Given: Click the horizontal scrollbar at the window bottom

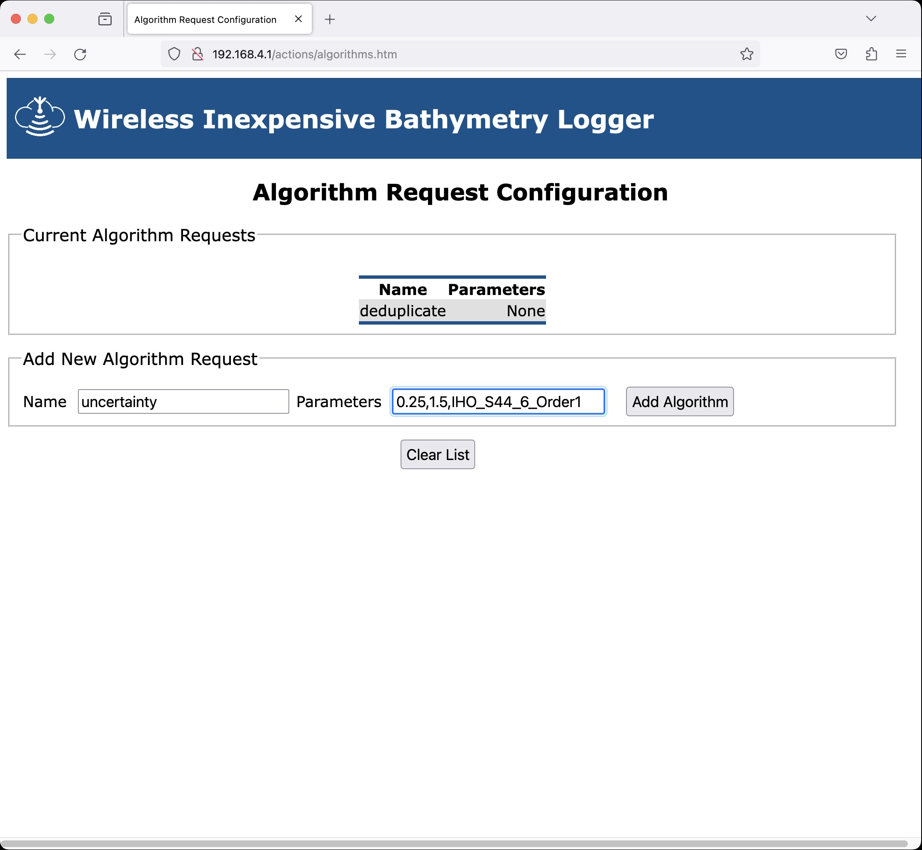Looking at the screenshot, I should coord(453,844).
